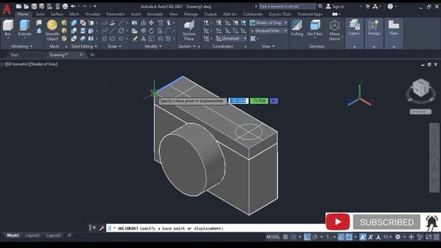Click the keyword search input field
This screenshot has width=441, height=248.
[287, 6]
